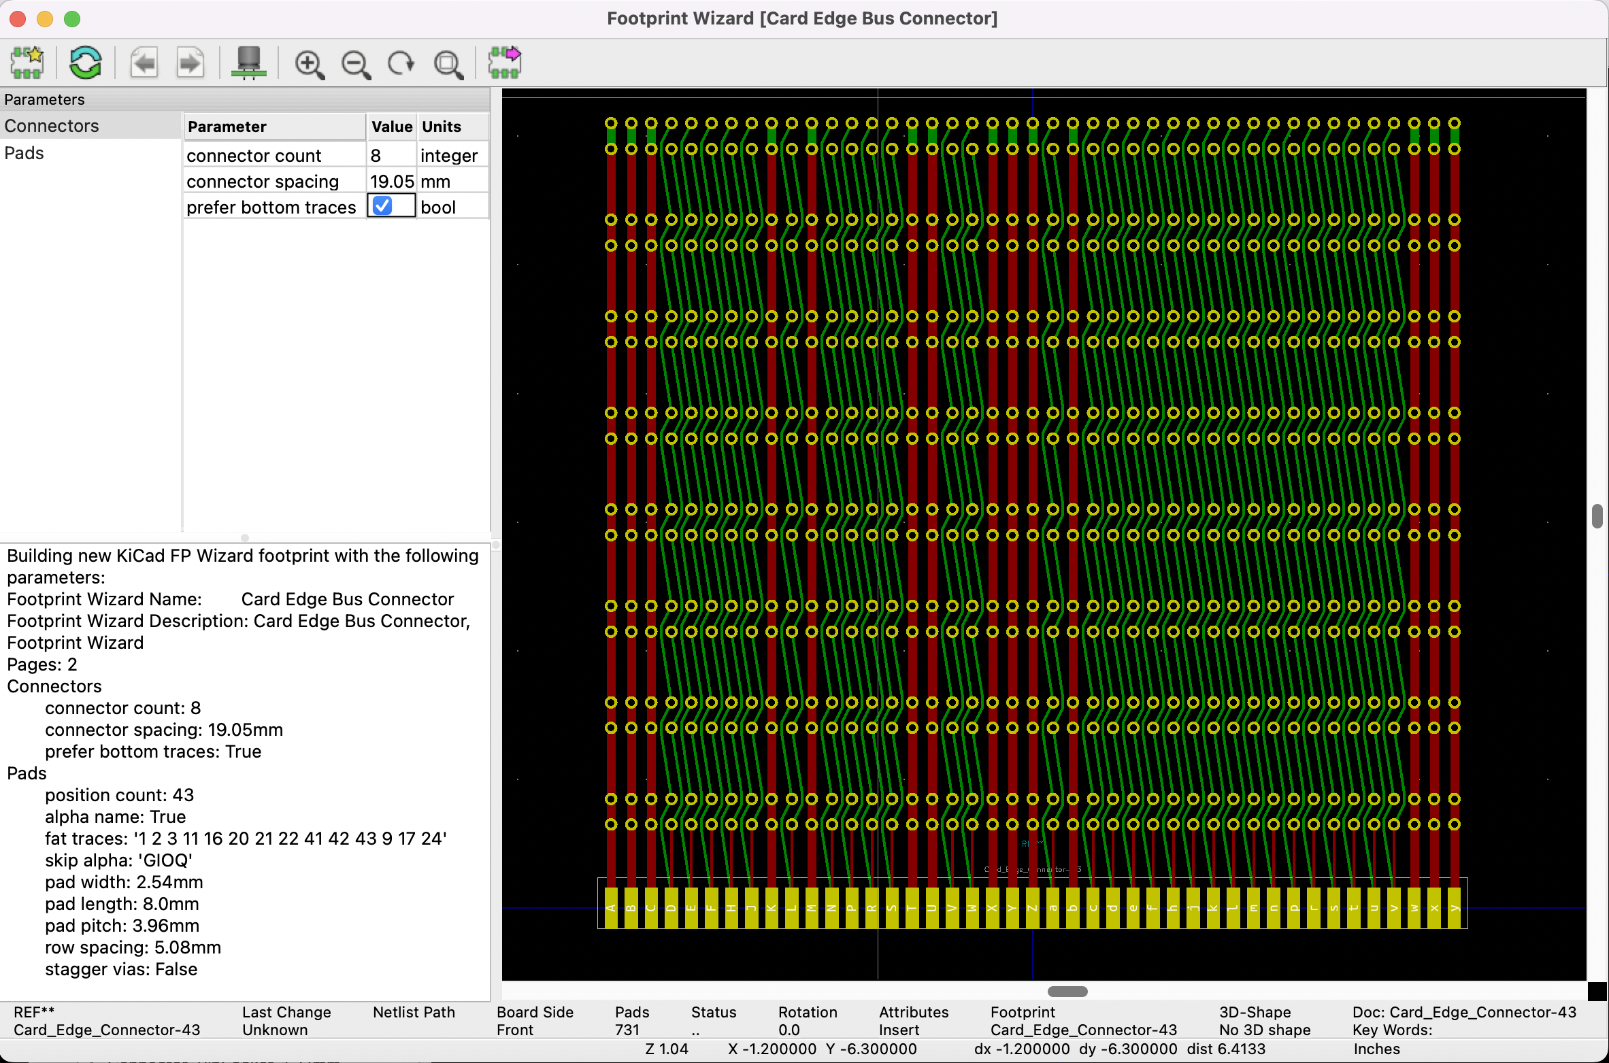Click the zoom in magnifier

[309, 65]
